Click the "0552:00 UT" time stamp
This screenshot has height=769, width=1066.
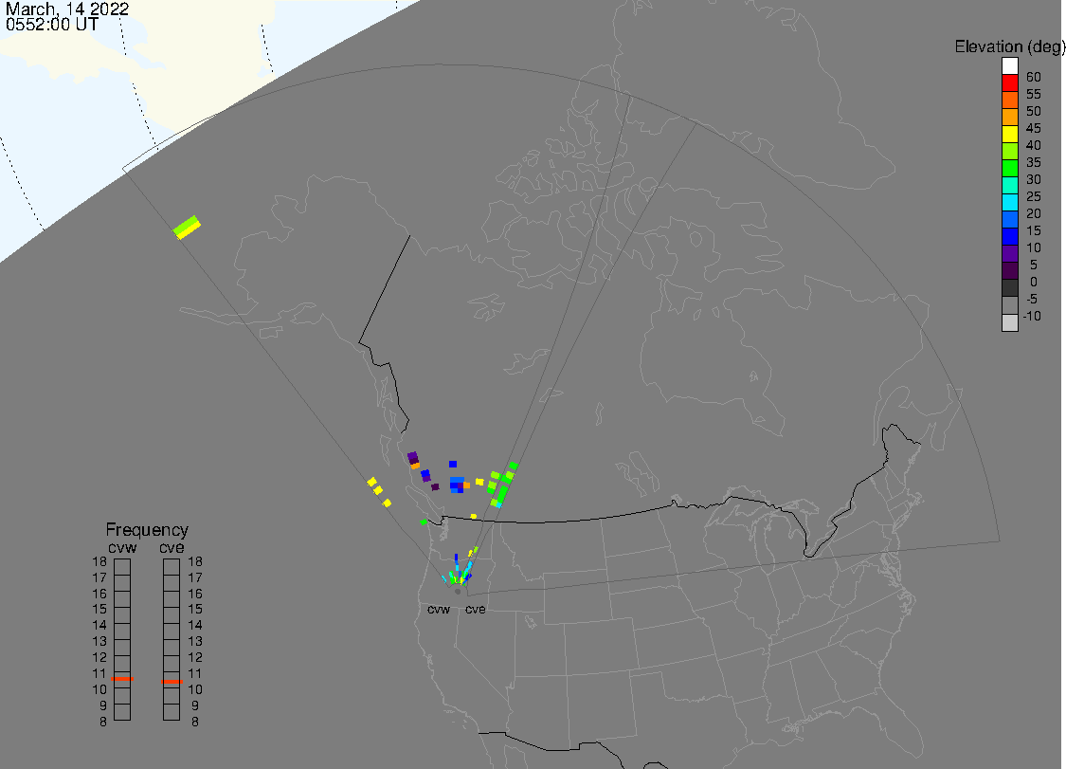coord(52,25)
